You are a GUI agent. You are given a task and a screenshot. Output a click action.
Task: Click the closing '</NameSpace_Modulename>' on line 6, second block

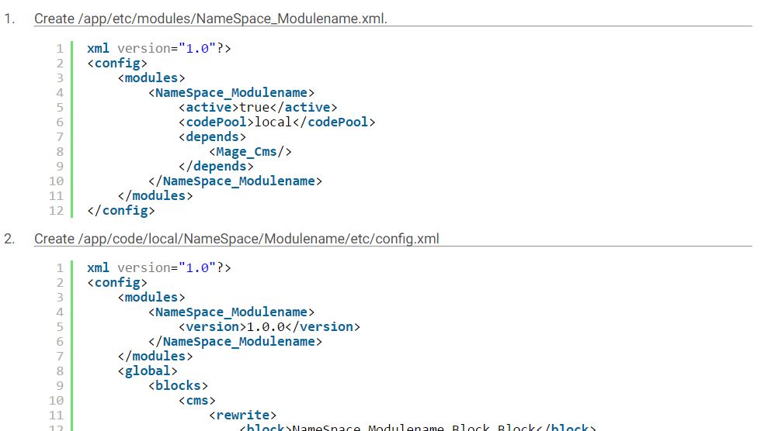pos(235,342)
